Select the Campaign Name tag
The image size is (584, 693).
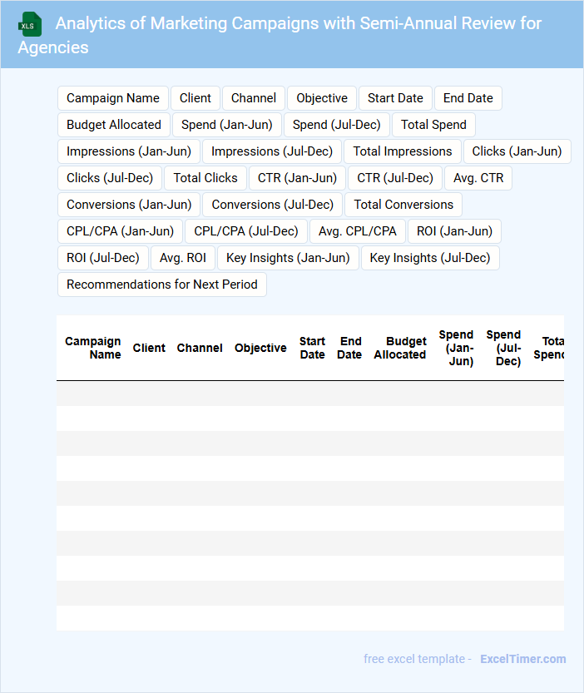pos(113,98)
